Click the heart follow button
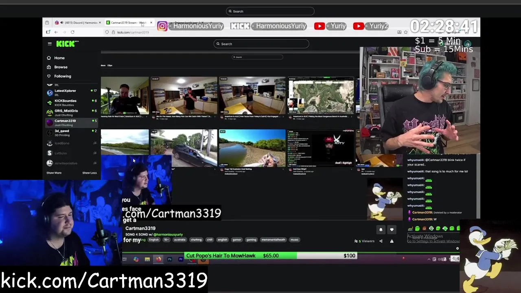 tap(392, 230)
